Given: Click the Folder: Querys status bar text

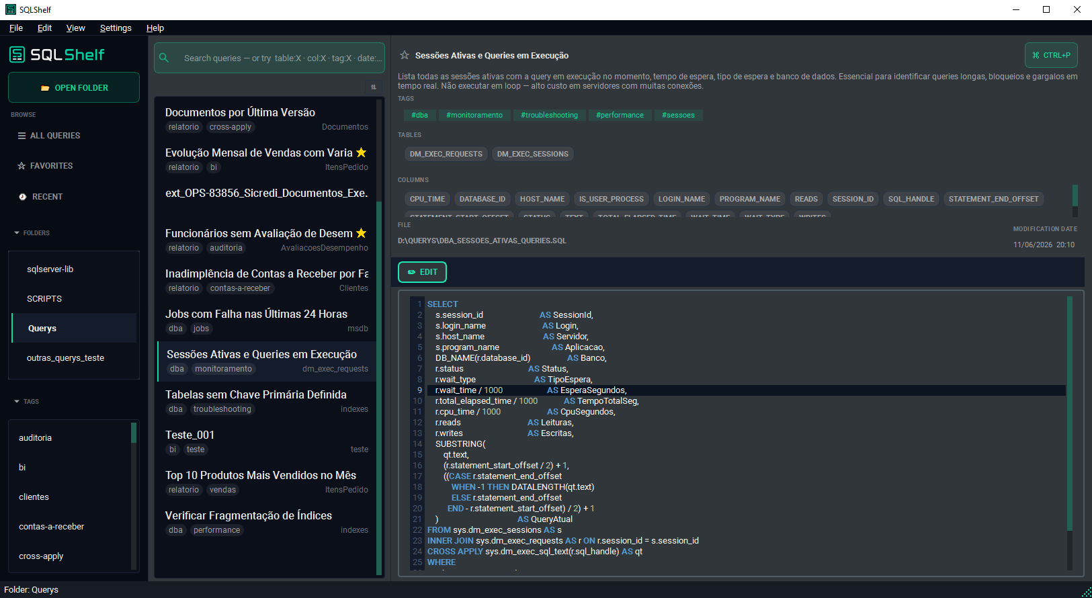Looking at the screenshot, I should [x=31, y=590].
